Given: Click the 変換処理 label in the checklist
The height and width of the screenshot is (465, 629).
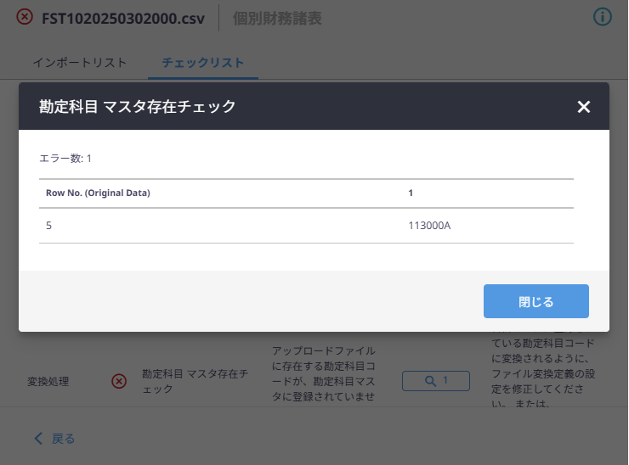Looking at the screenshot, I should click(x=48, y=381).
